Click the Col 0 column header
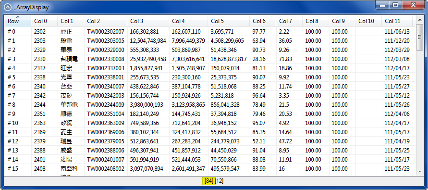428x190 pixels. (x=44, y=21)
